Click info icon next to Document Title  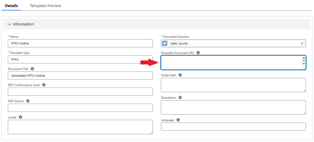point(32,69)
